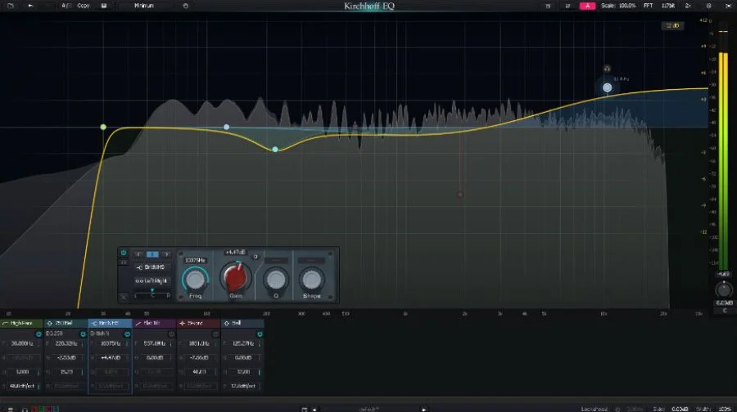Click the 125.27Hz frequency field

click(x=243, y=343)
